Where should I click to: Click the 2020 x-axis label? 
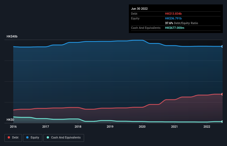(x=142, y=127)
